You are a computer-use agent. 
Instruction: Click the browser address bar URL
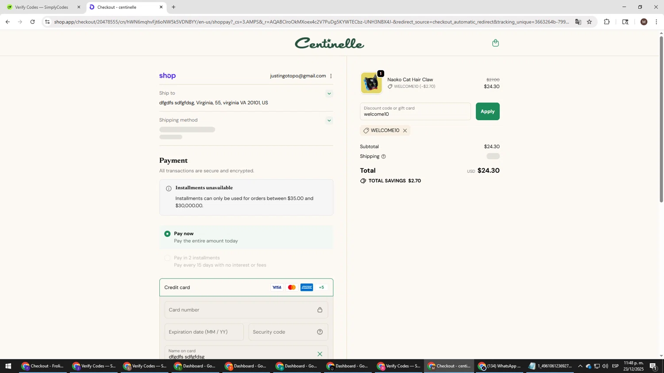tap(311, 22)
